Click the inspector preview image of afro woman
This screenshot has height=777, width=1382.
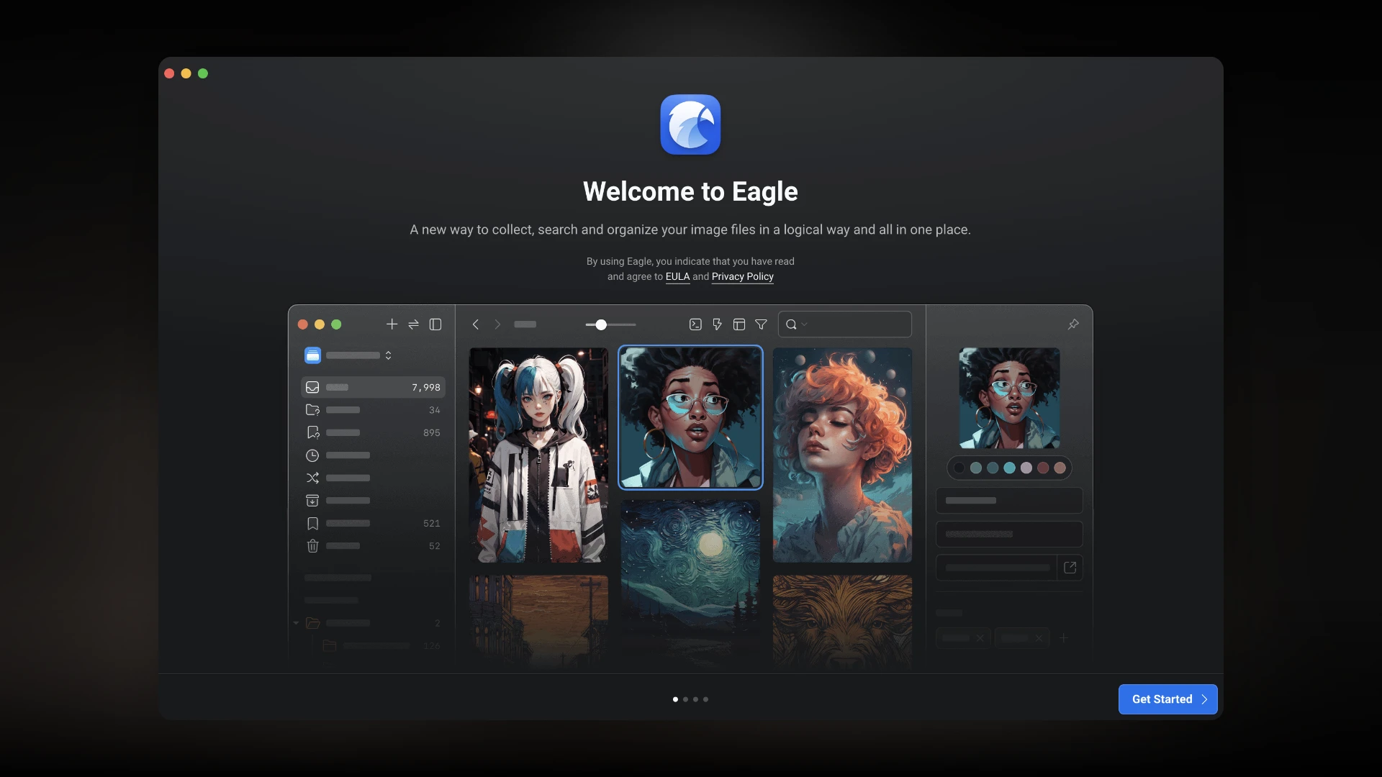point(1009,398)
